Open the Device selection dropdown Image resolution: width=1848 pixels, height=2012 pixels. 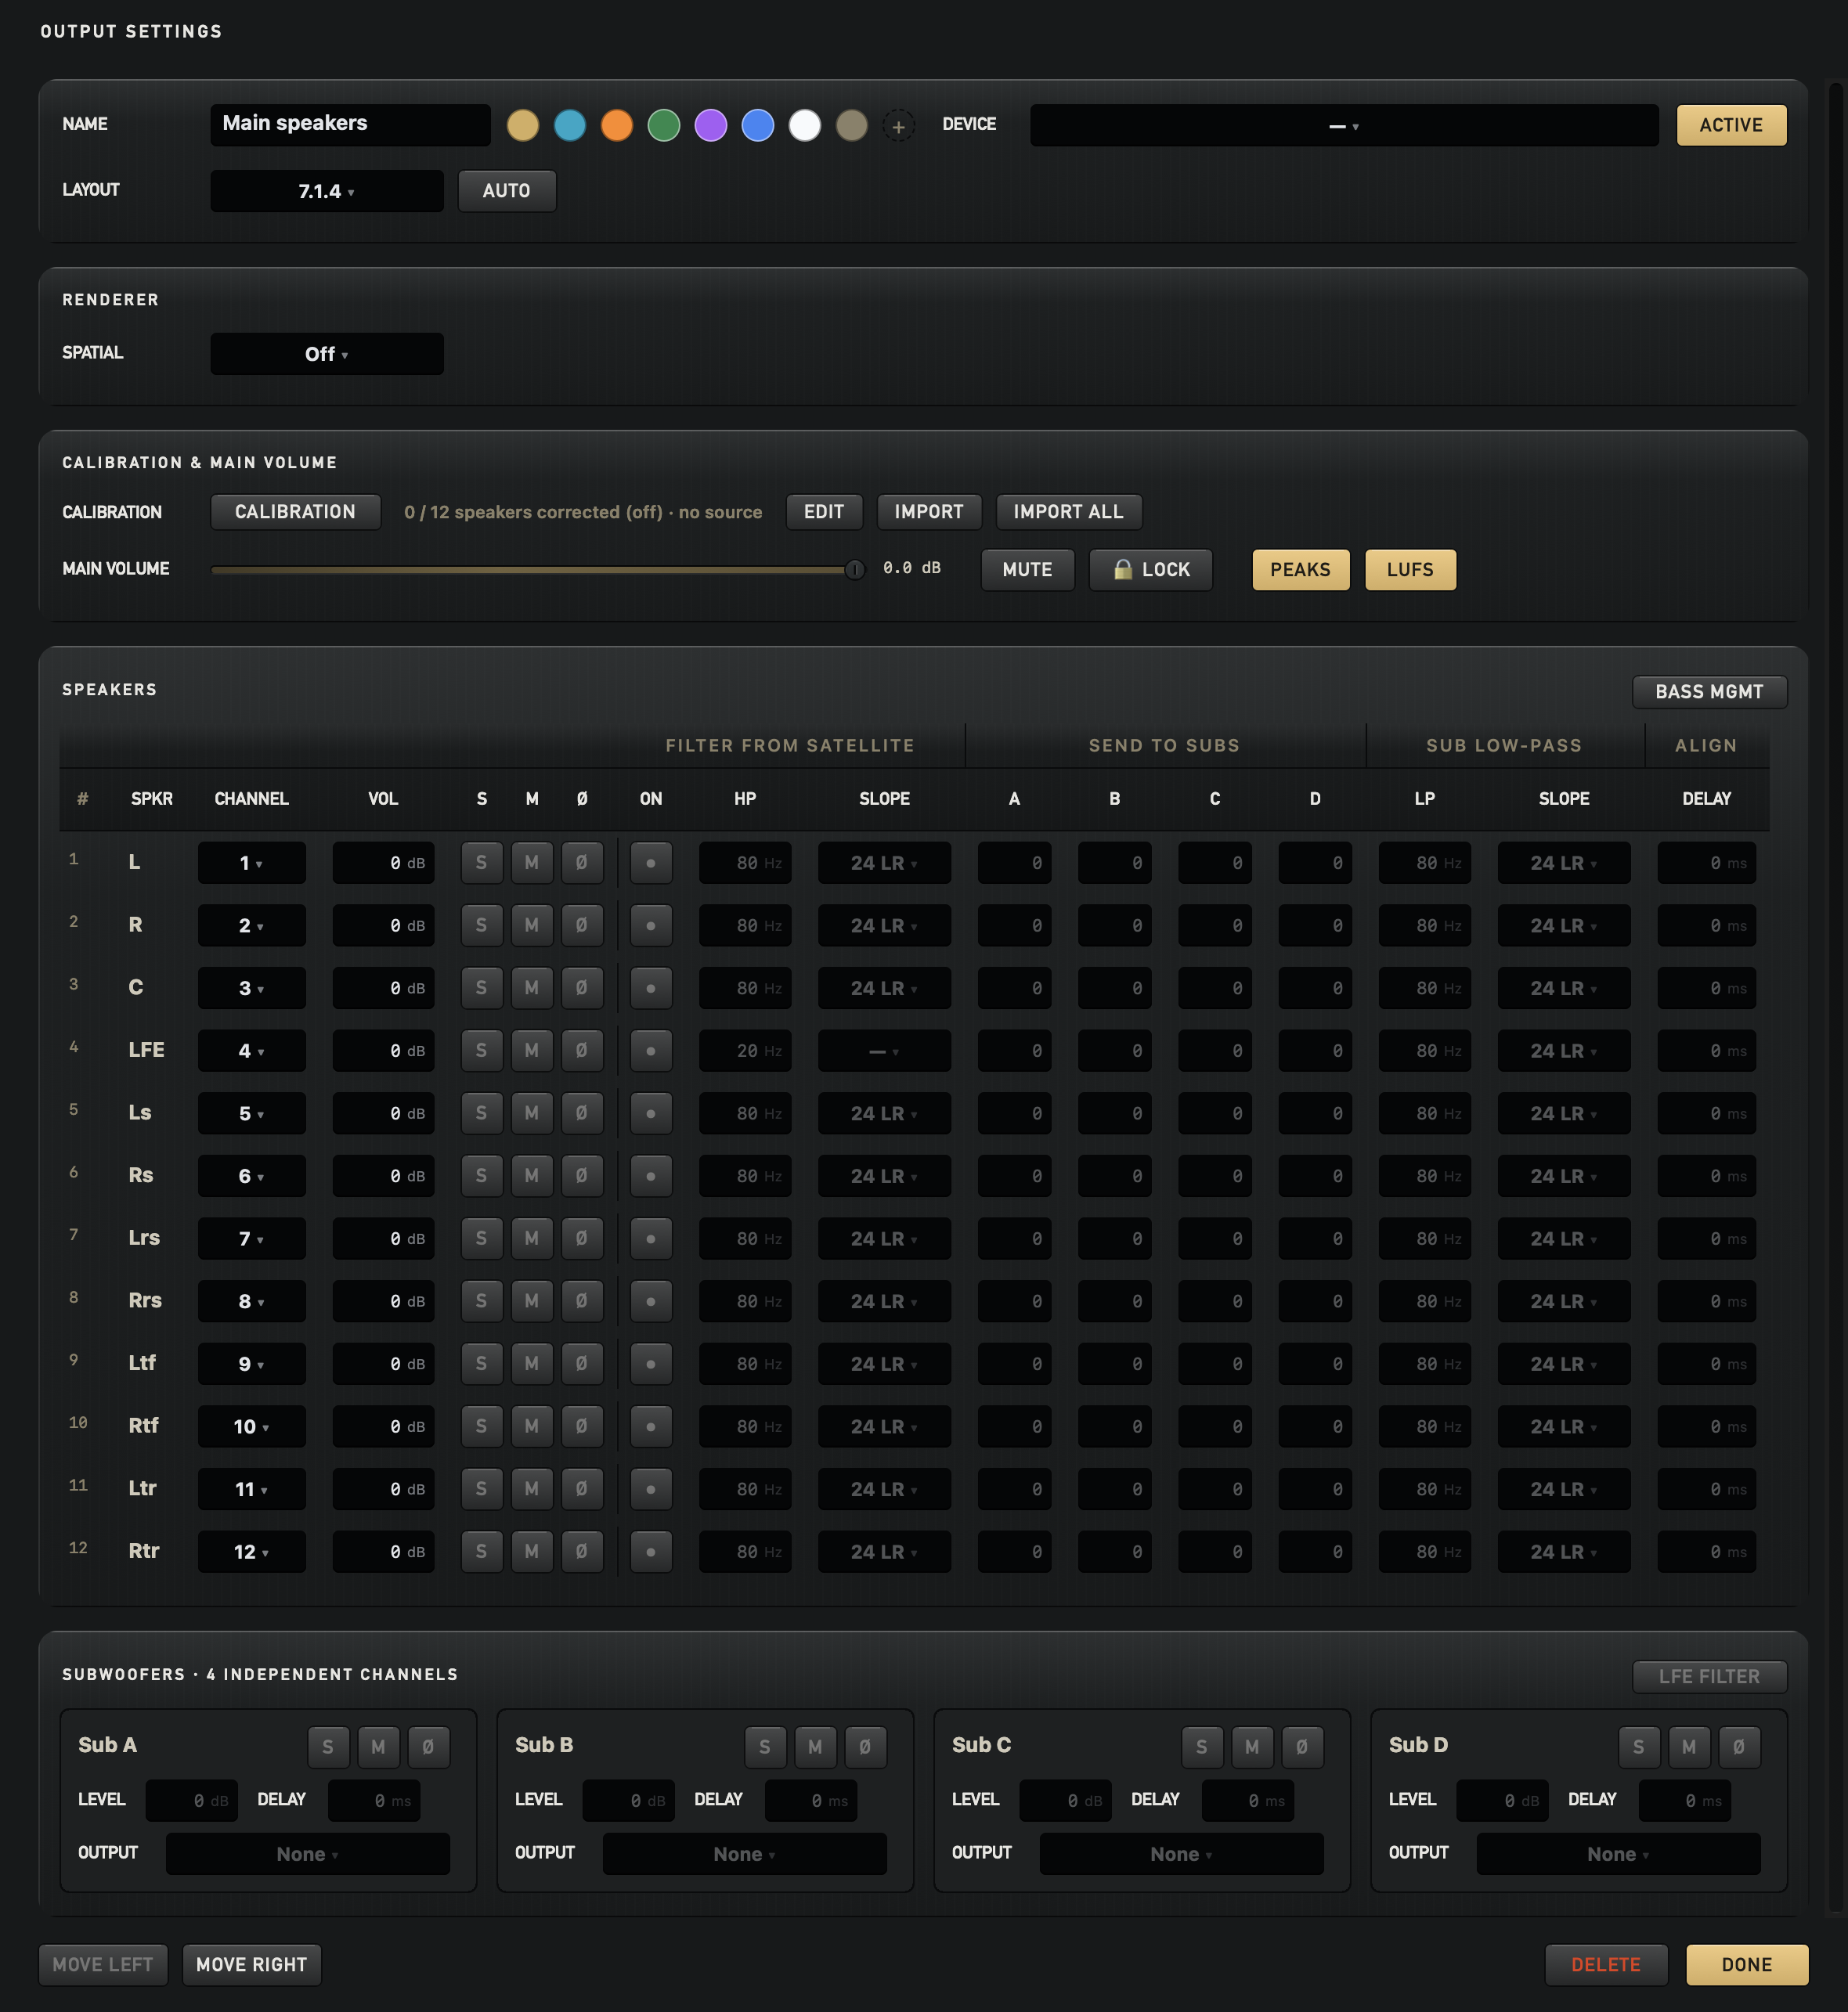coord(1344,126)
